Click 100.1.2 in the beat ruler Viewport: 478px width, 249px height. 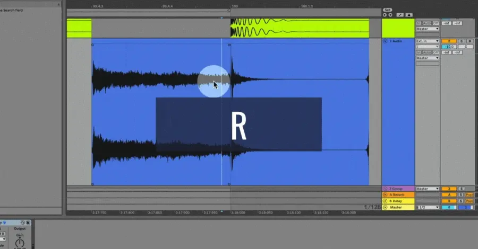pos(306,6)
